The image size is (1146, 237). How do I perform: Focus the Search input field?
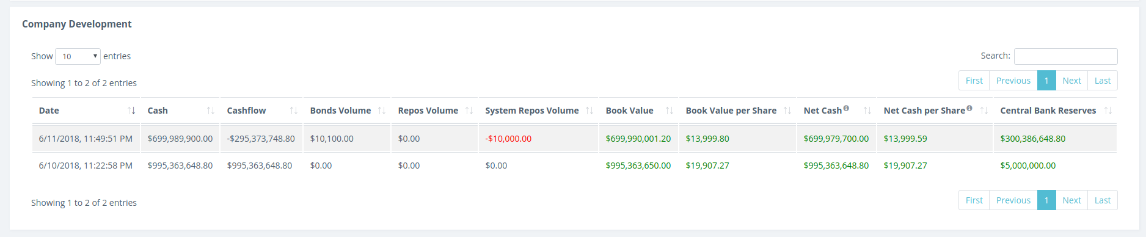tap(1066, 56)
